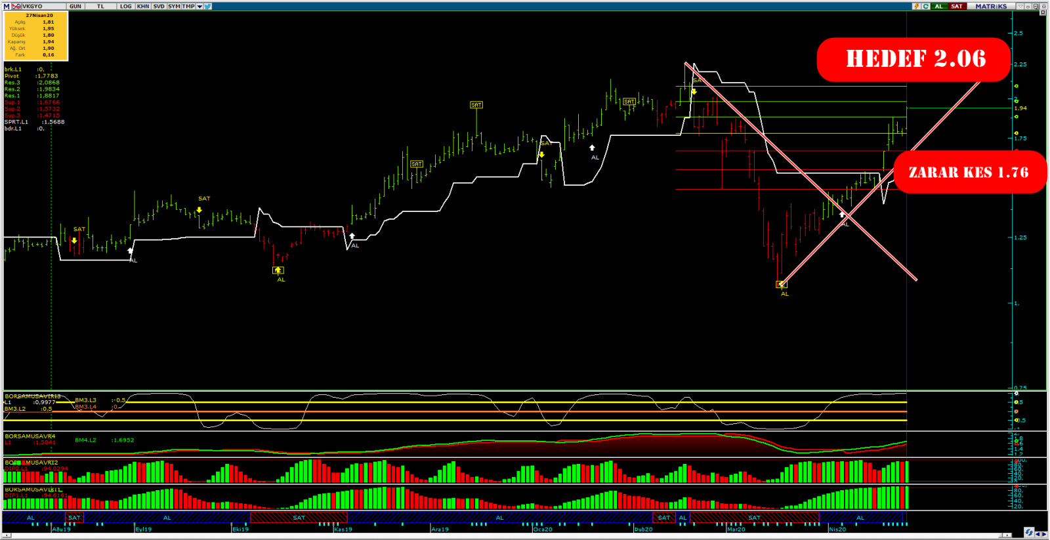Toggle the KHN option in toolbar

click(143, 6)
